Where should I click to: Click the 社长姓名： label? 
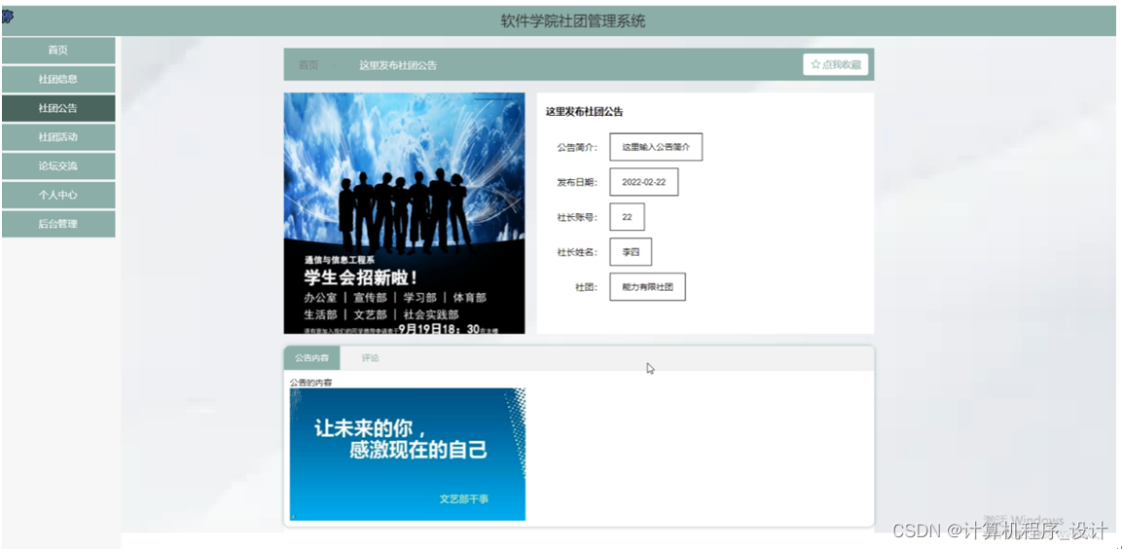577,252
